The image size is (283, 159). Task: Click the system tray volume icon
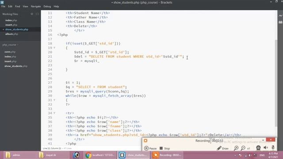[x=250, y=155]
